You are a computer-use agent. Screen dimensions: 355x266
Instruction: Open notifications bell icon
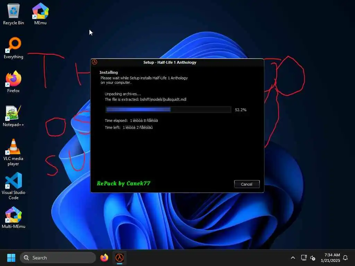[x=345, y=258]
